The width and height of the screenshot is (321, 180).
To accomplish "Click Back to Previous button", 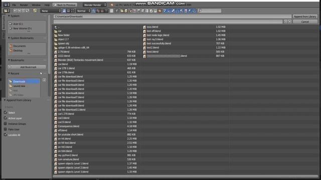I will pyautogui.click(x=65, y=4).
